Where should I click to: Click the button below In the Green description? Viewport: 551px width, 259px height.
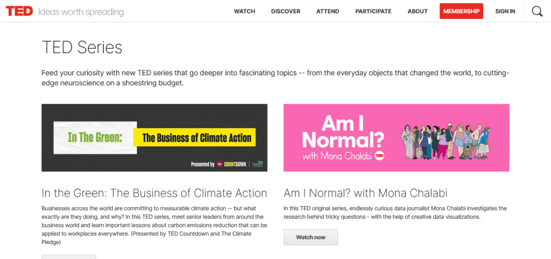(69, 257)
